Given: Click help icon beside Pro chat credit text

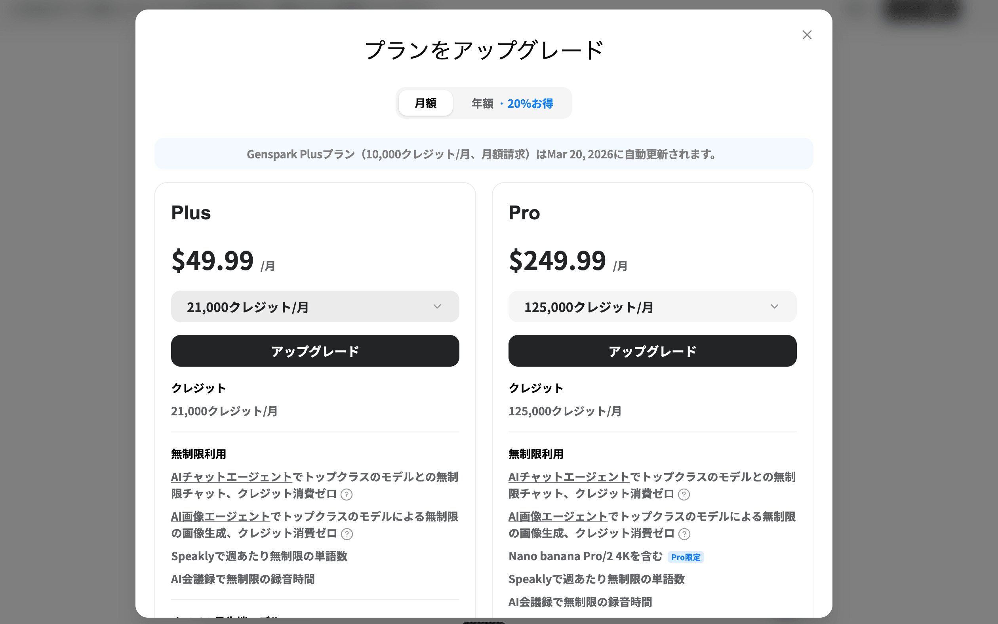Looking at the screenshot, I should point(684,495).
